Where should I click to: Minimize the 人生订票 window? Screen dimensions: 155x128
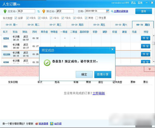tap(146, 3)
